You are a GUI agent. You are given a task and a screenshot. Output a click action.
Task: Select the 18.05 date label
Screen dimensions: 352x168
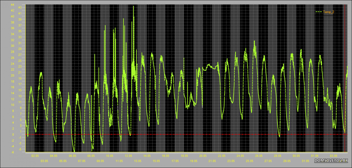click(x=184, y=156)
